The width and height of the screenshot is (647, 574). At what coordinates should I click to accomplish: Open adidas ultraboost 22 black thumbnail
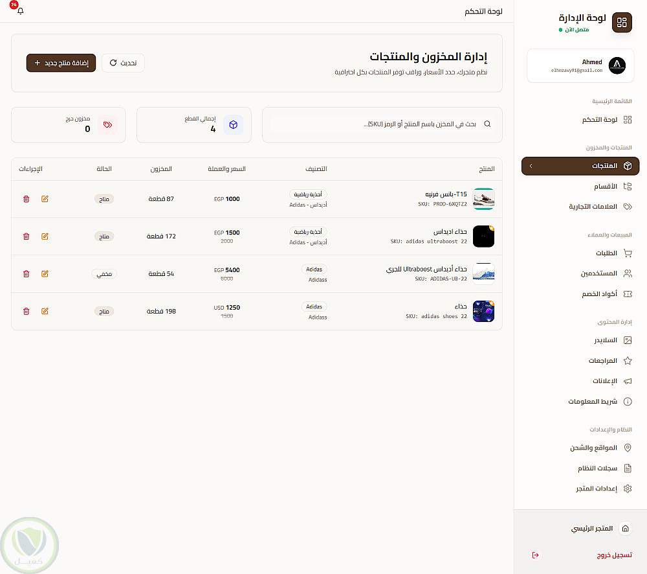(483, 236)
